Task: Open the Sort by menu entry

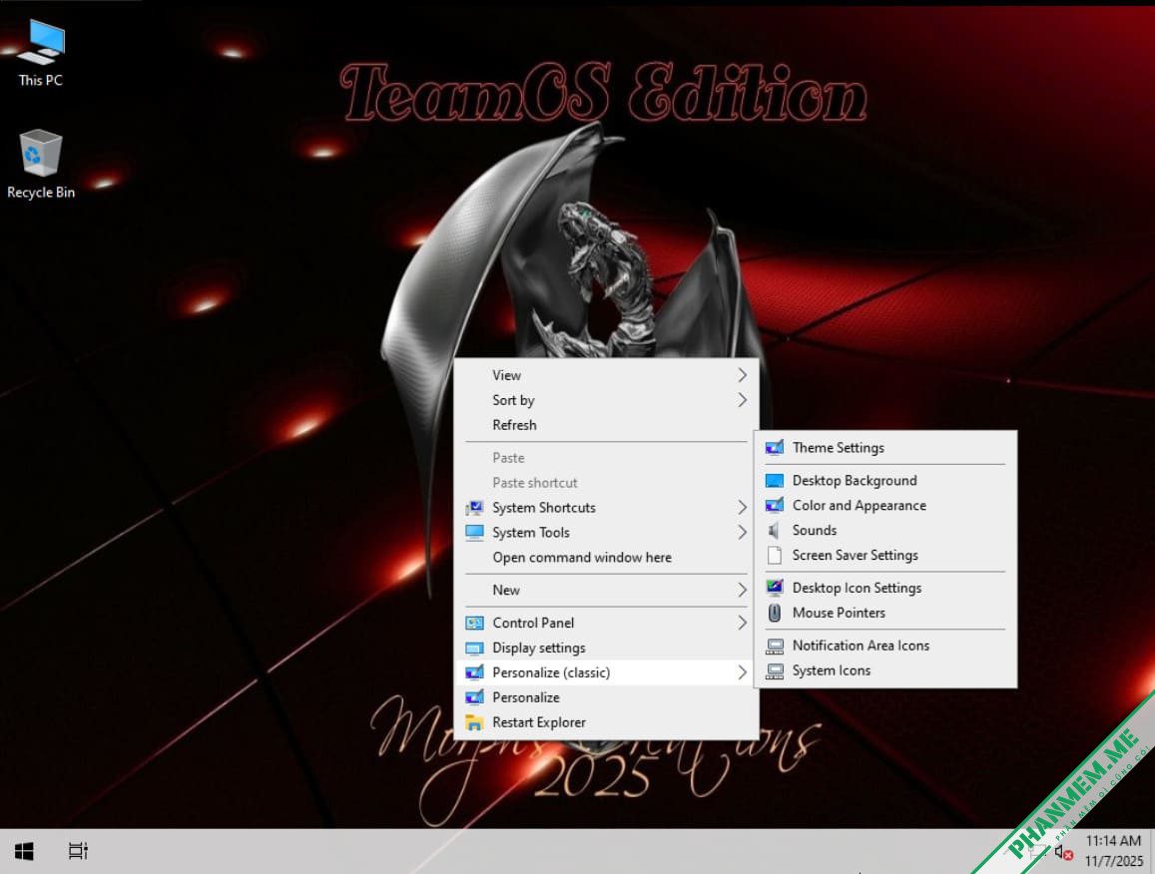Action: coord(607,400)
